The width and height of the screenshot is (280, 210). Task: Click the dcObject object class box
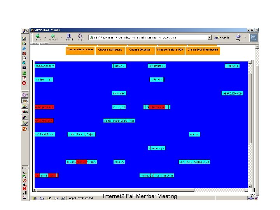[119, 107]
